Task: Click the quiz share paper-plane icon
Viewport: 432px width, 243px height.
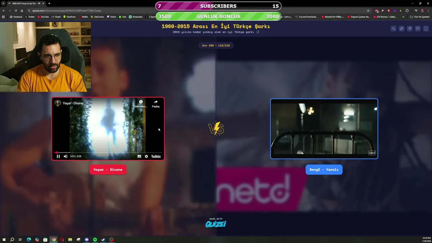Action: point(409,29)
